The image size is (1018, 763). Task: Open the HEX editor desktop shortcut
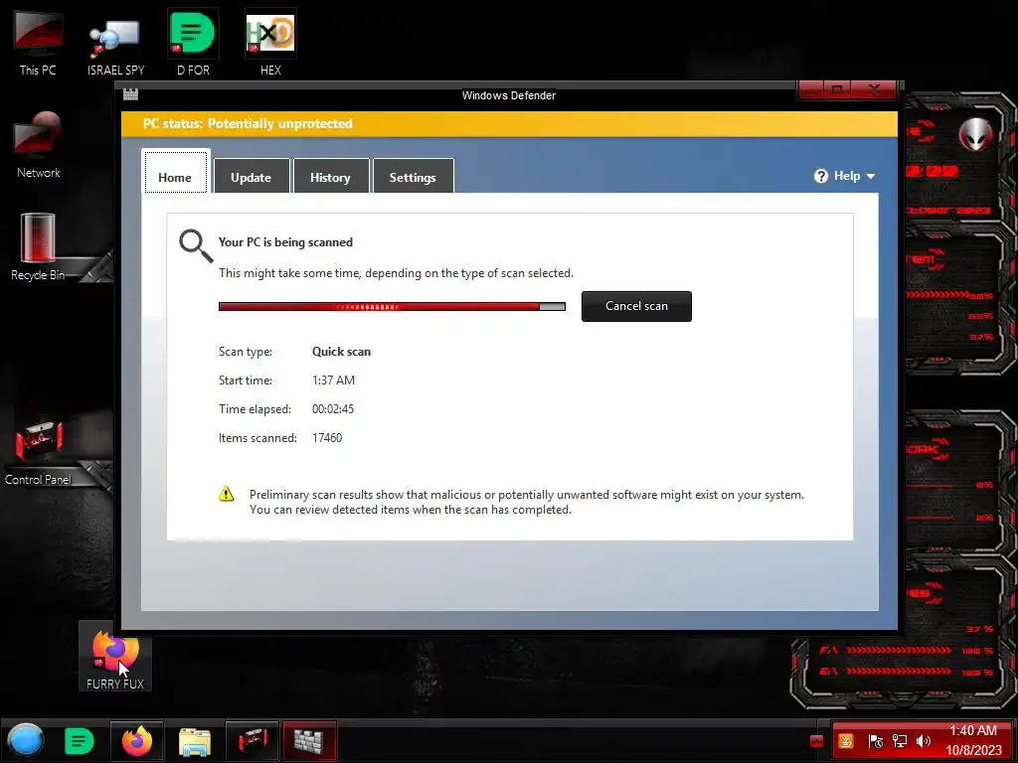[x=270, y=44]
